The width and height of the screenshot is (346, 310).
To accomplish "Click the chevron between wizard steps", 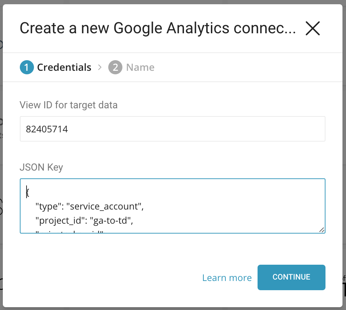I will pos(100,67).
